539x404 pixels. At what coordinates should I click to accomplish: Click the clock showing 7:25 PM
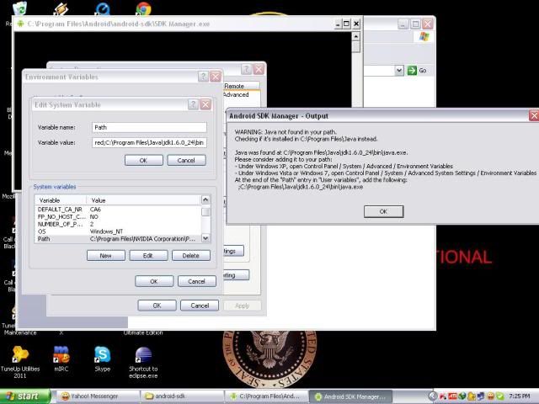tap(520, 396)
